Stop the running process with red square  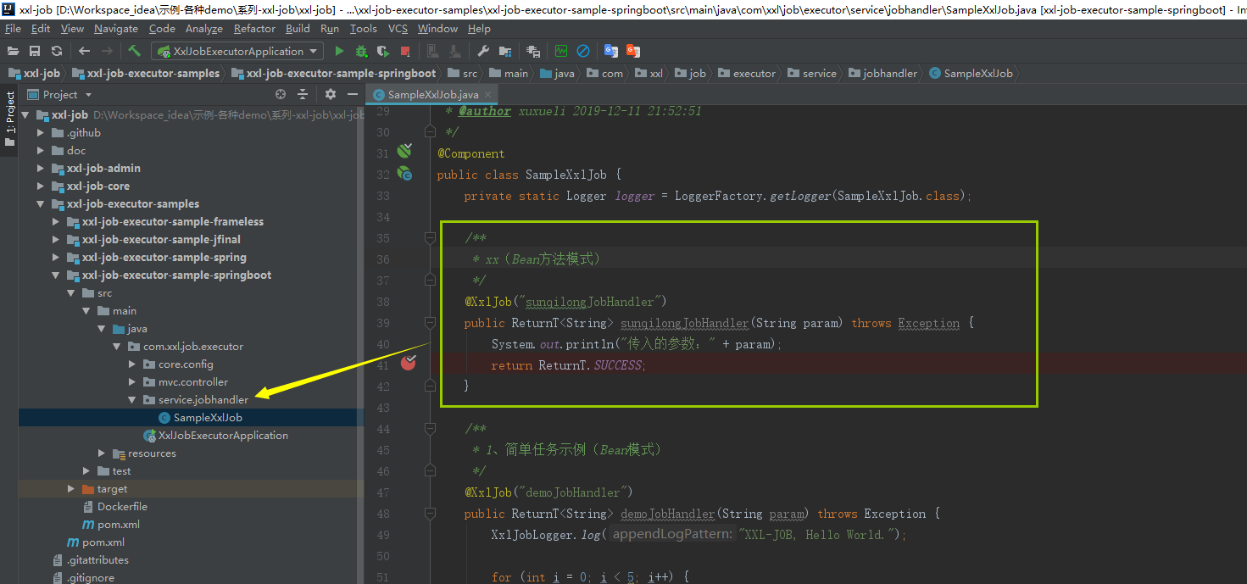point(405,51)
